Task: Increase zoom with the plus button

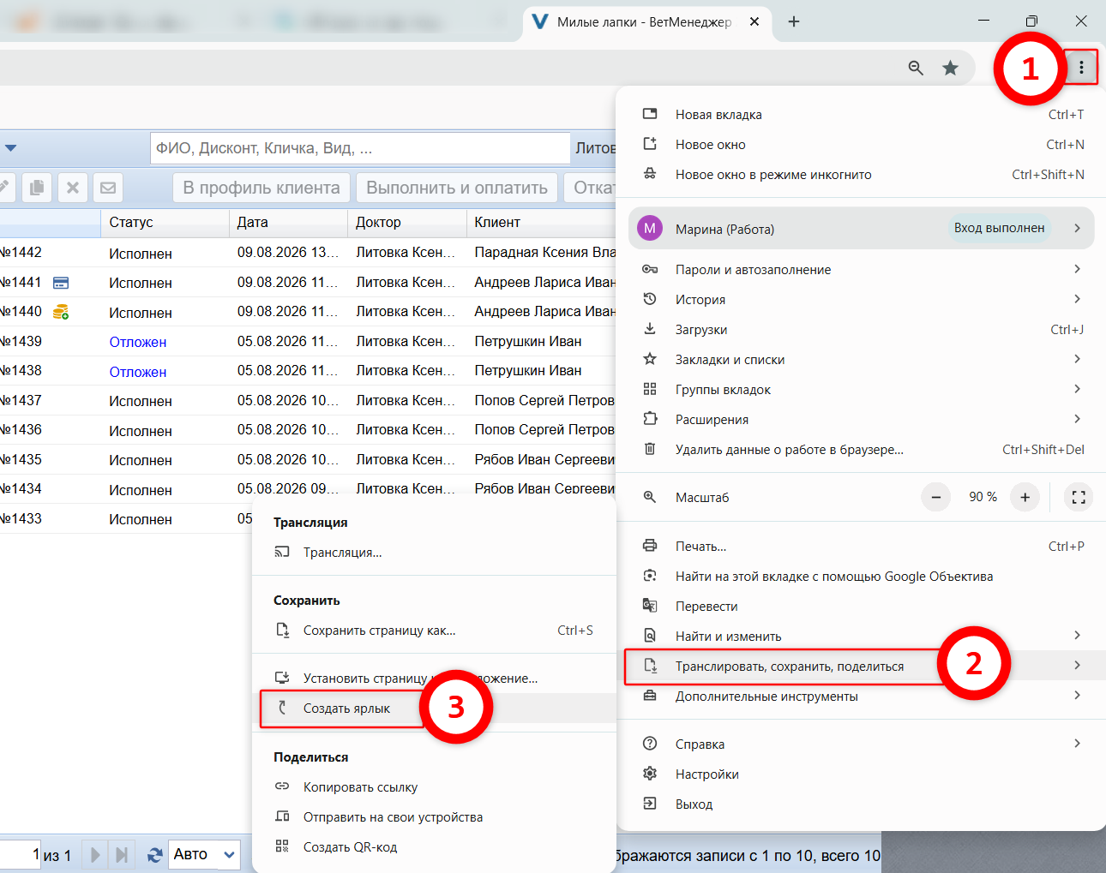Action: click(1025, 497)
